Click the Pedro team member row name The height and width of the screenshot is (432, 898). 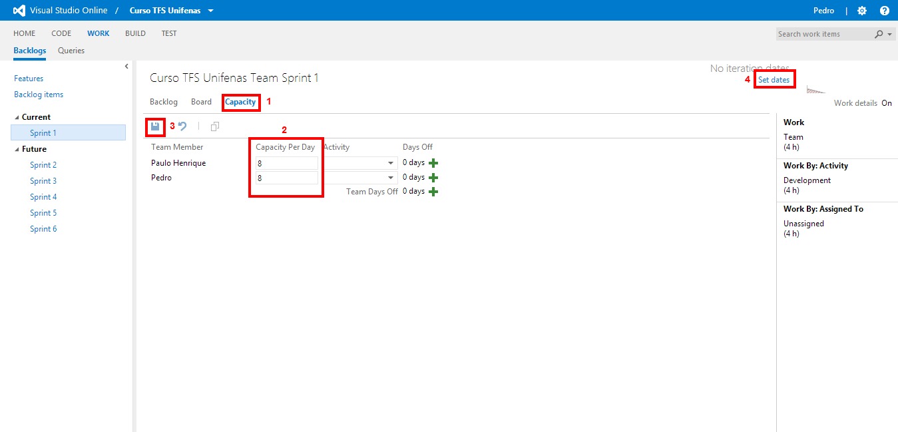pos(162,178)
